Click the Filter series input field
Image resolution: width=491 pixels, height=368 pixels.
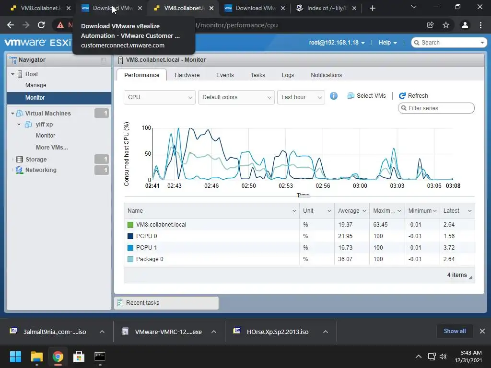point(436,108)
